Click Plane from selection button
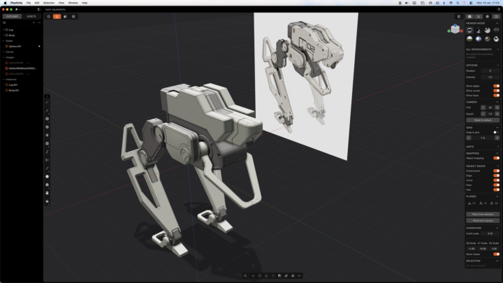503x283 pixels. 483,214
